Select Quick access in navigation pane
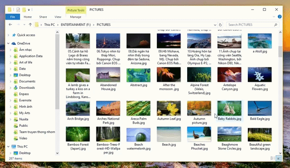Image resolution: width=290 pixels, height=168 pixels. coord(26,35)
